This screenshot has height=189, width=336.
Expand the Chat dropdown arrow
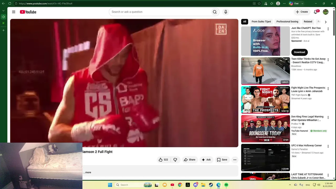click(302, 3)
